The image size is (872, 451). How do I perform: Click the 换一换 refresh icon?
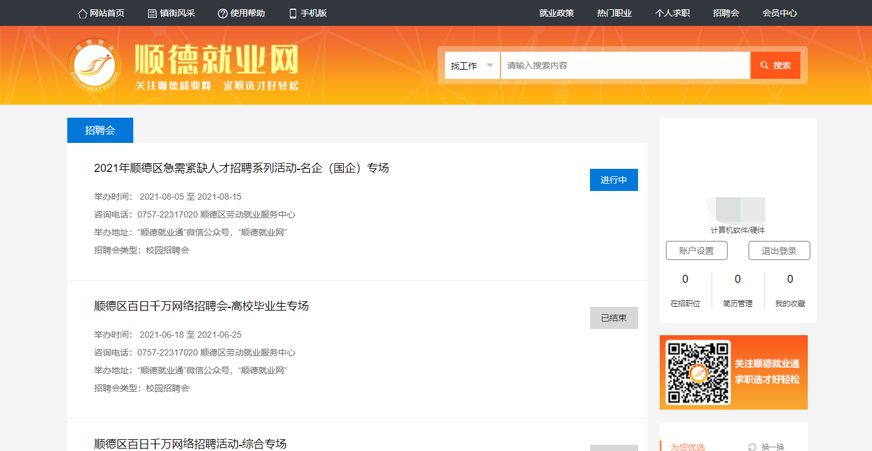[752, 447]
